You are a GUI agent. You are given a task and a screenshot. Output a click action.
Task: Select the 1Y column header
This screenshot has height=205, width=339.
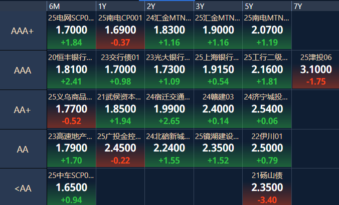(x=120, y=6)
